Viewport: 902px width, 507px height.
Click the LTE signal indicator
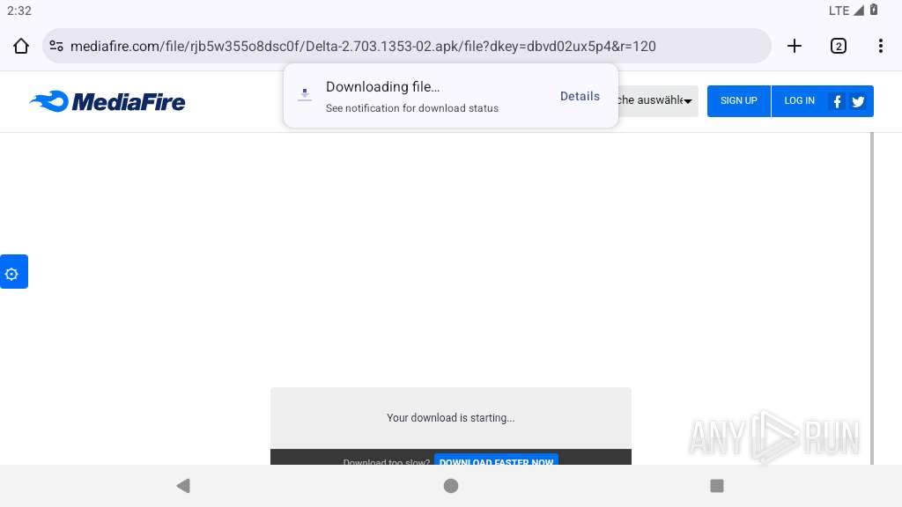tap(847, 11)
